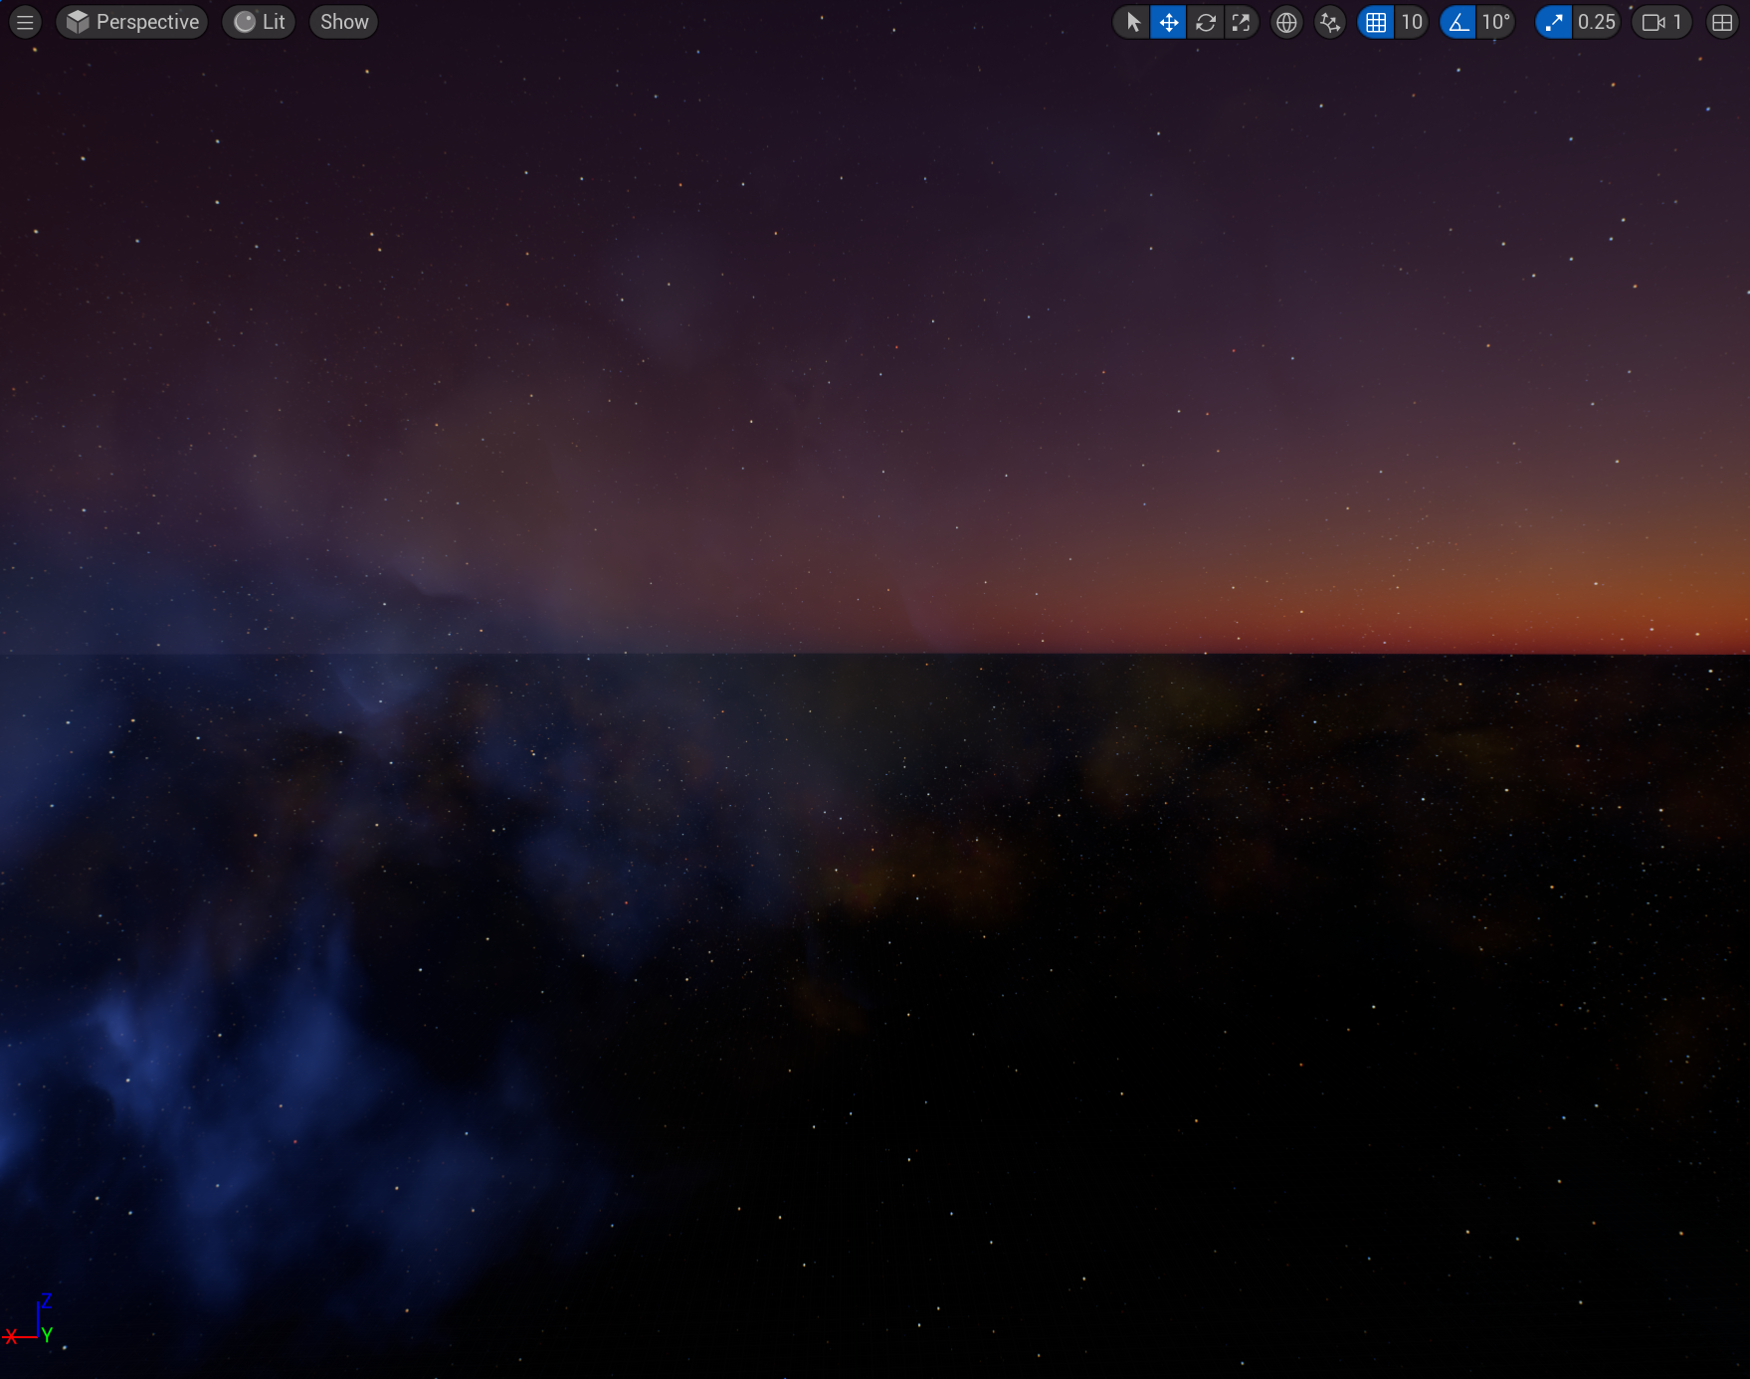This screenshot has width=1750, height=1379.
Task: Activate the Translate move tool
Action: 1168,22
